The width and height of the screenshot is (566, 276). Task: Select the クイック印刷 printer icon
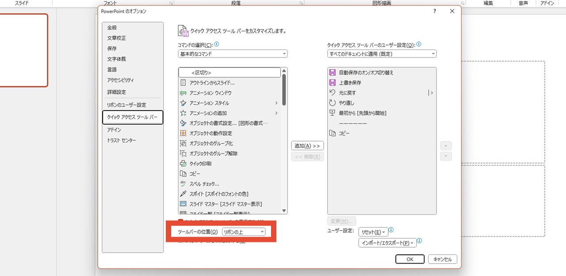(183, 164)
